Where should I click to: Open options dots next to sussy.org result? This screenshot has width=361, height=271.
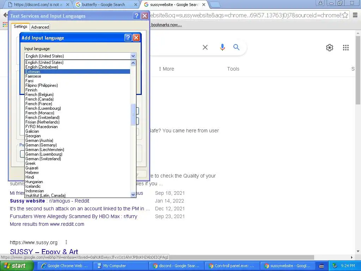pos(66,242)
